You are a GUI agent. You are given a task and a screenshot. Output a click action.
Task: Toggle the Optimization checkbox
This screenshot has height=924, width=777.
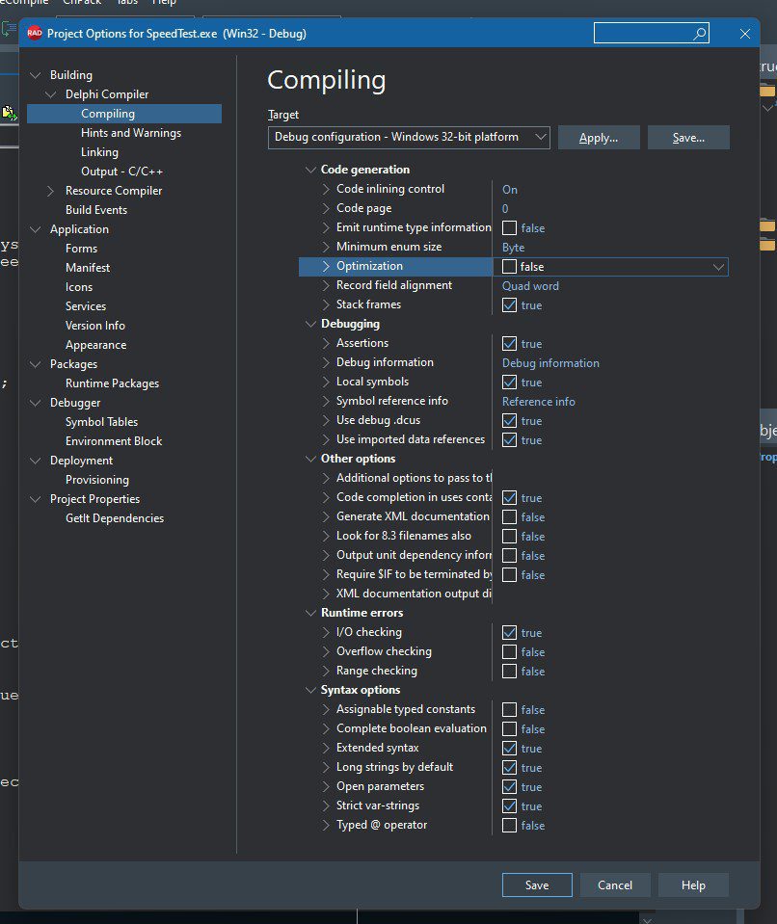point(509,266)
